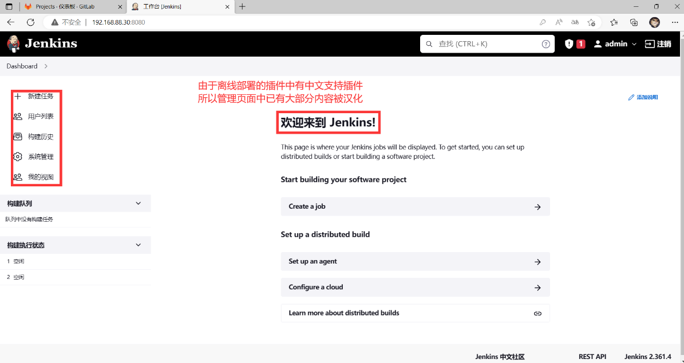Click the logout arrow icon
684x363 pixels.
coord(650,44)
